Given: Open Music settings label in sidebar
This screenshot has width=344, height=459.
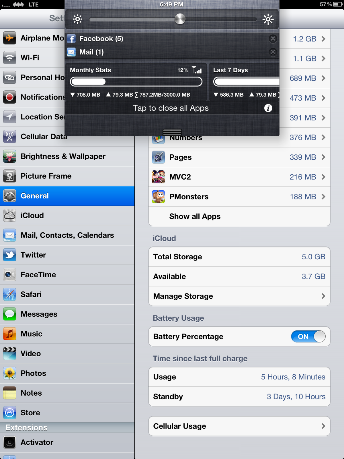Looking at the screenshot, I should (32, 334).
